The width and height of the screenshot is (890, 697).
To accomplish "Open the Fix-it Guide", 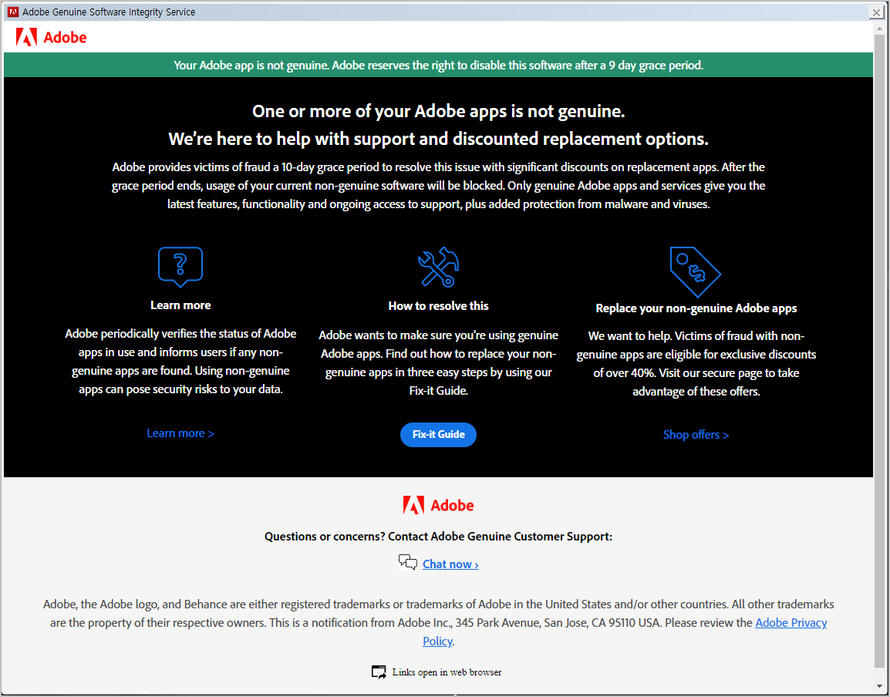I will 438,434.
